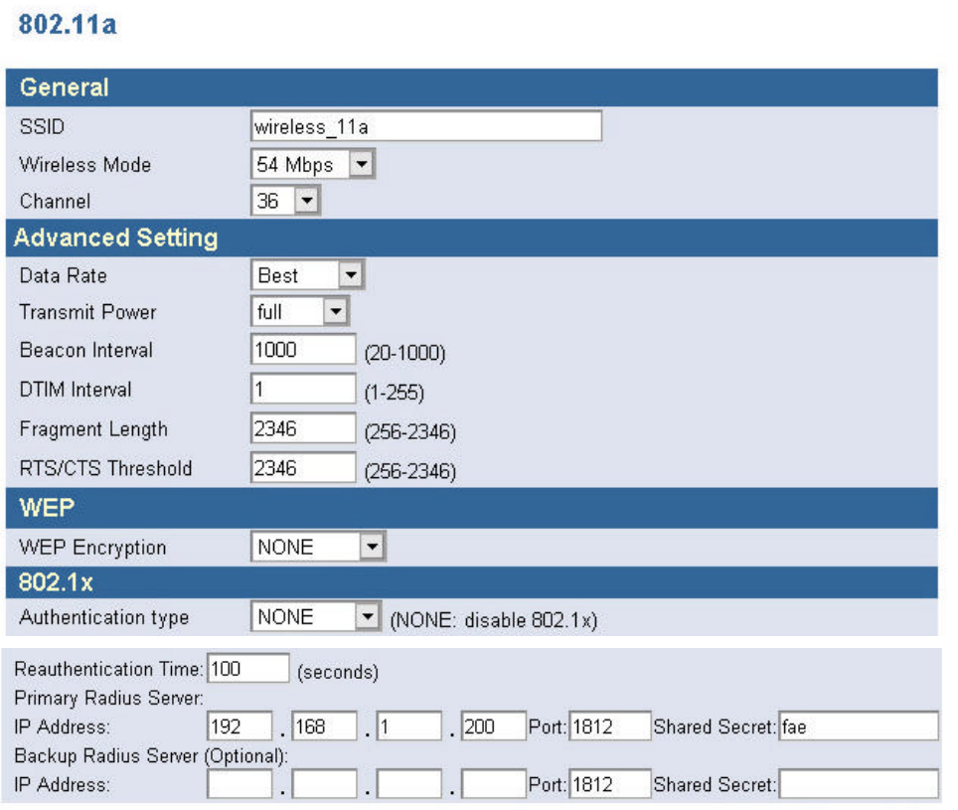Image resolution: width=958 pixels, height=810 pixels.
Task: Expand the Data Rate dropdown
Action: (307, 275)
